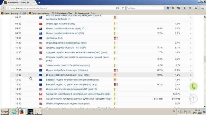The image size is (206, 115).
Task: Open the business cycle bookmark
Action: tap(86, 13)
